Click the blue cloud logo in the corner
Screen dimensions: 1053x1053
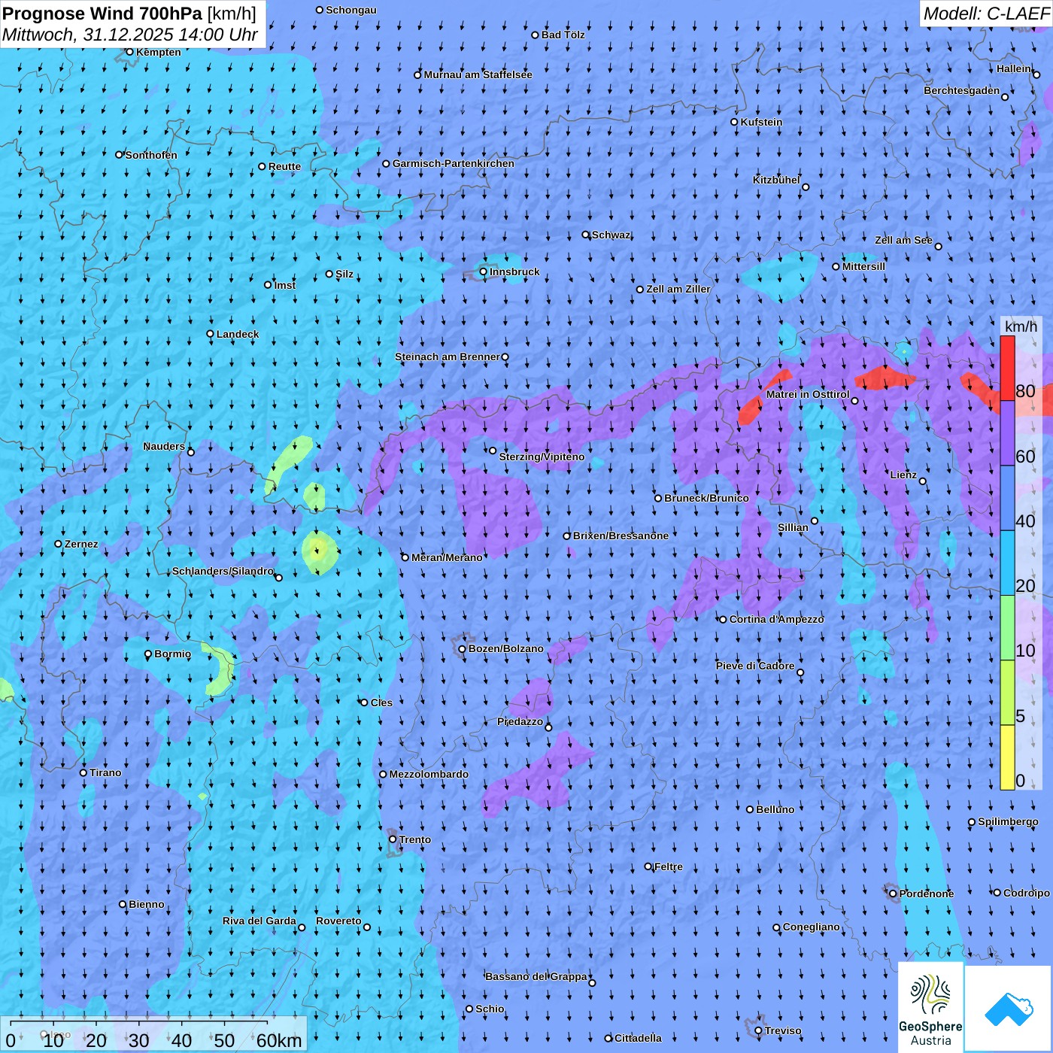tap(1009, 1009)
